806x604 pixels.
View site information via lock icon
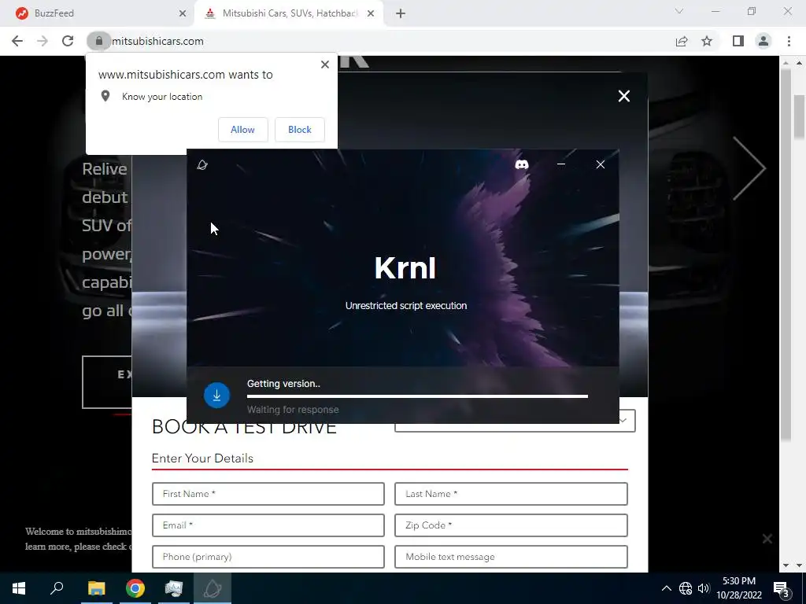98,41
